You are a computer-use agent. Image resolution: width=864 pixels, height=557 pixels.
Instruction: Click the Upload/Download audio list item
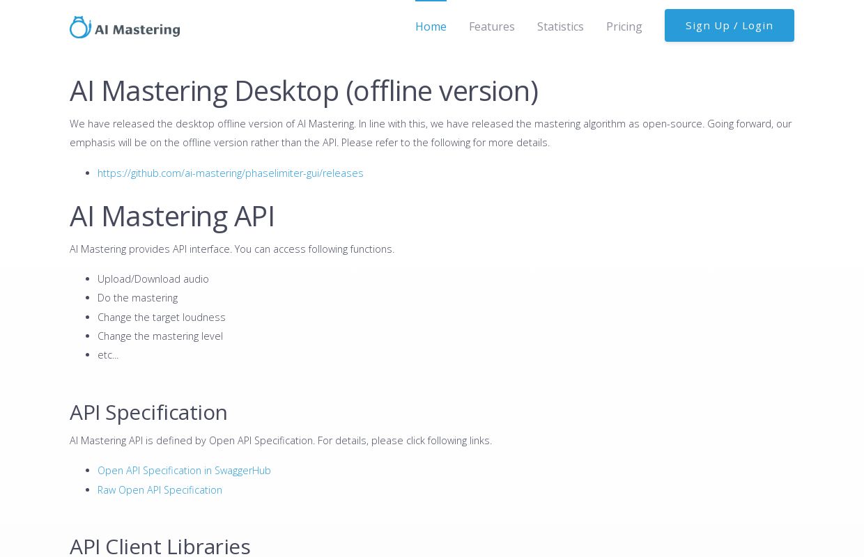pos(153,278)
